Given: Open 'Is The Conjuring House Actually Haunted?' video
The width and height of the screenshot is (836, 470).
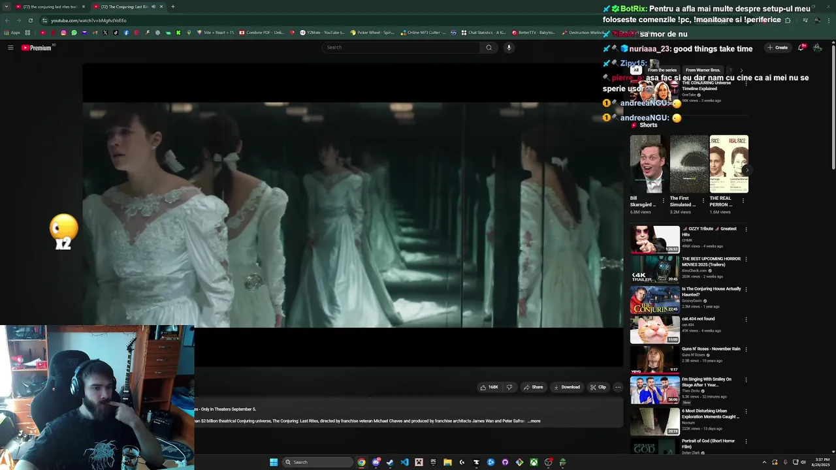Looking at the screenshot, I should (x=654, y=300).
